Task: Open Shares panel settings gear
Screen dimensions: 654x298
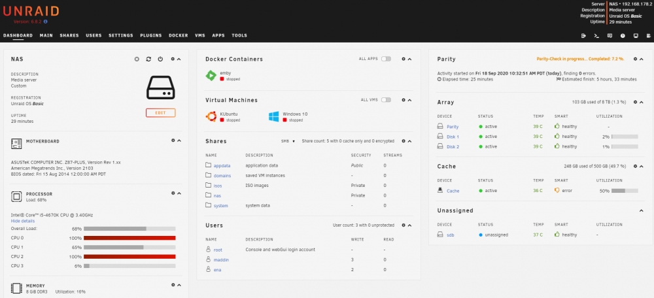Action: pos(404,141)
